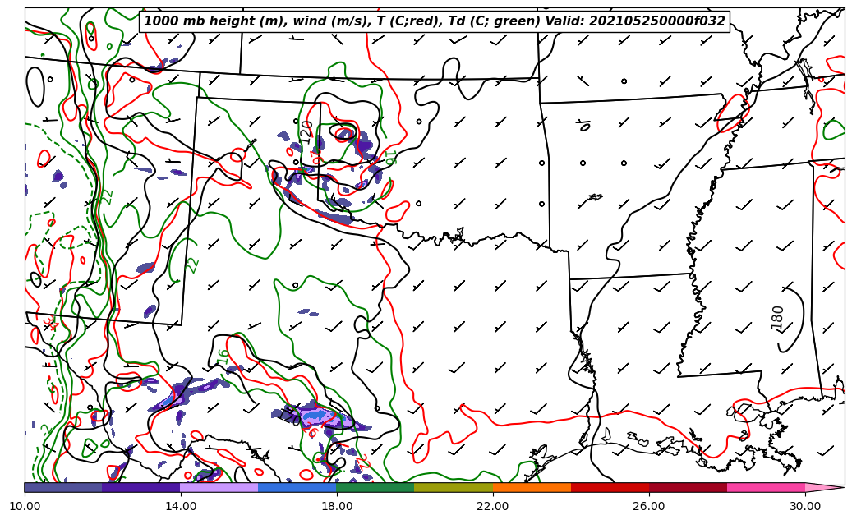Click the map title text box

(435, 21)
